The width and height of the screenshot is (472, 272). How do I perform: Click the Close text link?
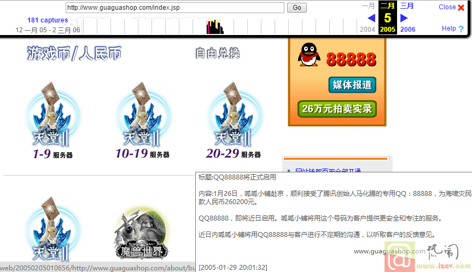(447, 7)
